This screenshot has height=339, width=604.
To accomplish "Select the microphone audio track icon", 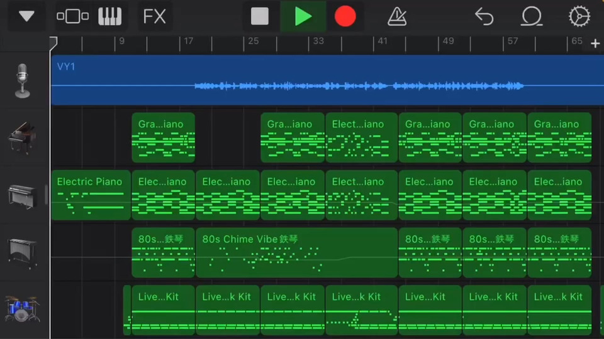I will coord(23,80).
